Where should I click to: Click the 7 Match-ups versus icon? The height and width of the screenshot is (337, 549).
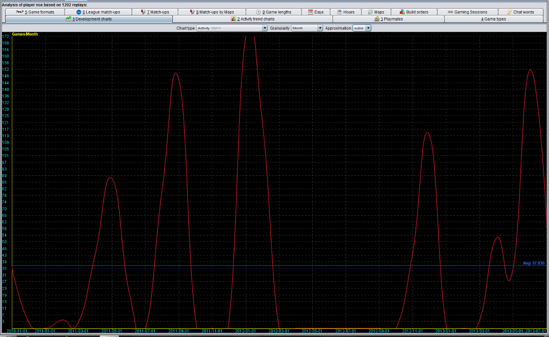(x=143, y=12)
